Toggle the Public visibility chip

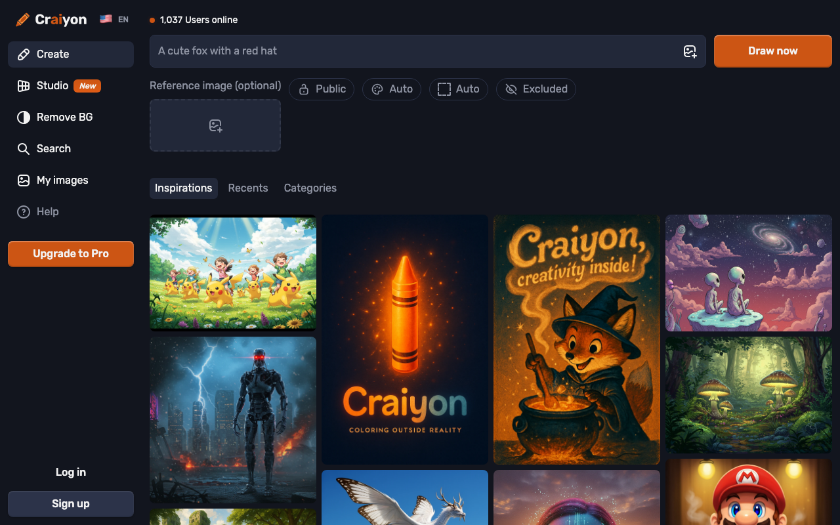322,89
